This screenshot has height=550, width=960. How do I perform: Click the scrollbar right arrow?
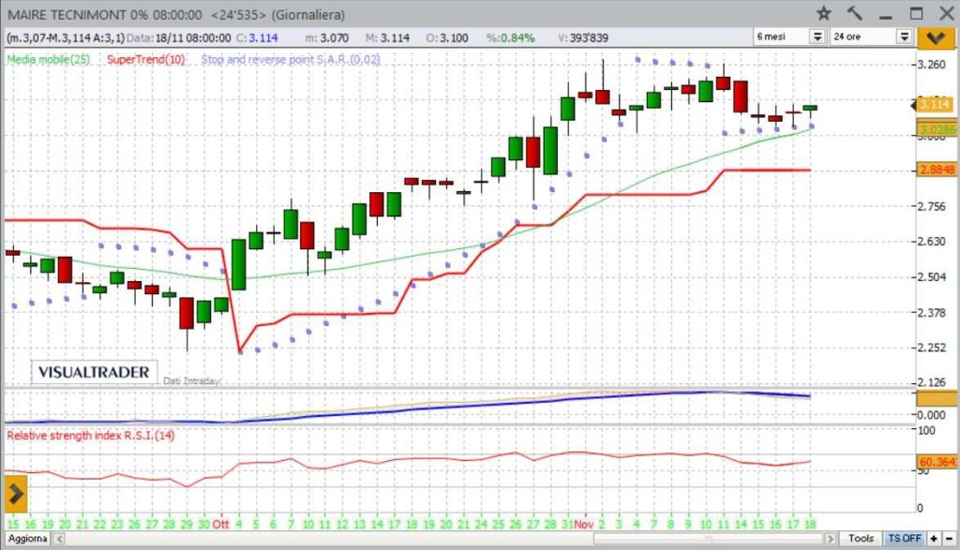tap(831, 539)
